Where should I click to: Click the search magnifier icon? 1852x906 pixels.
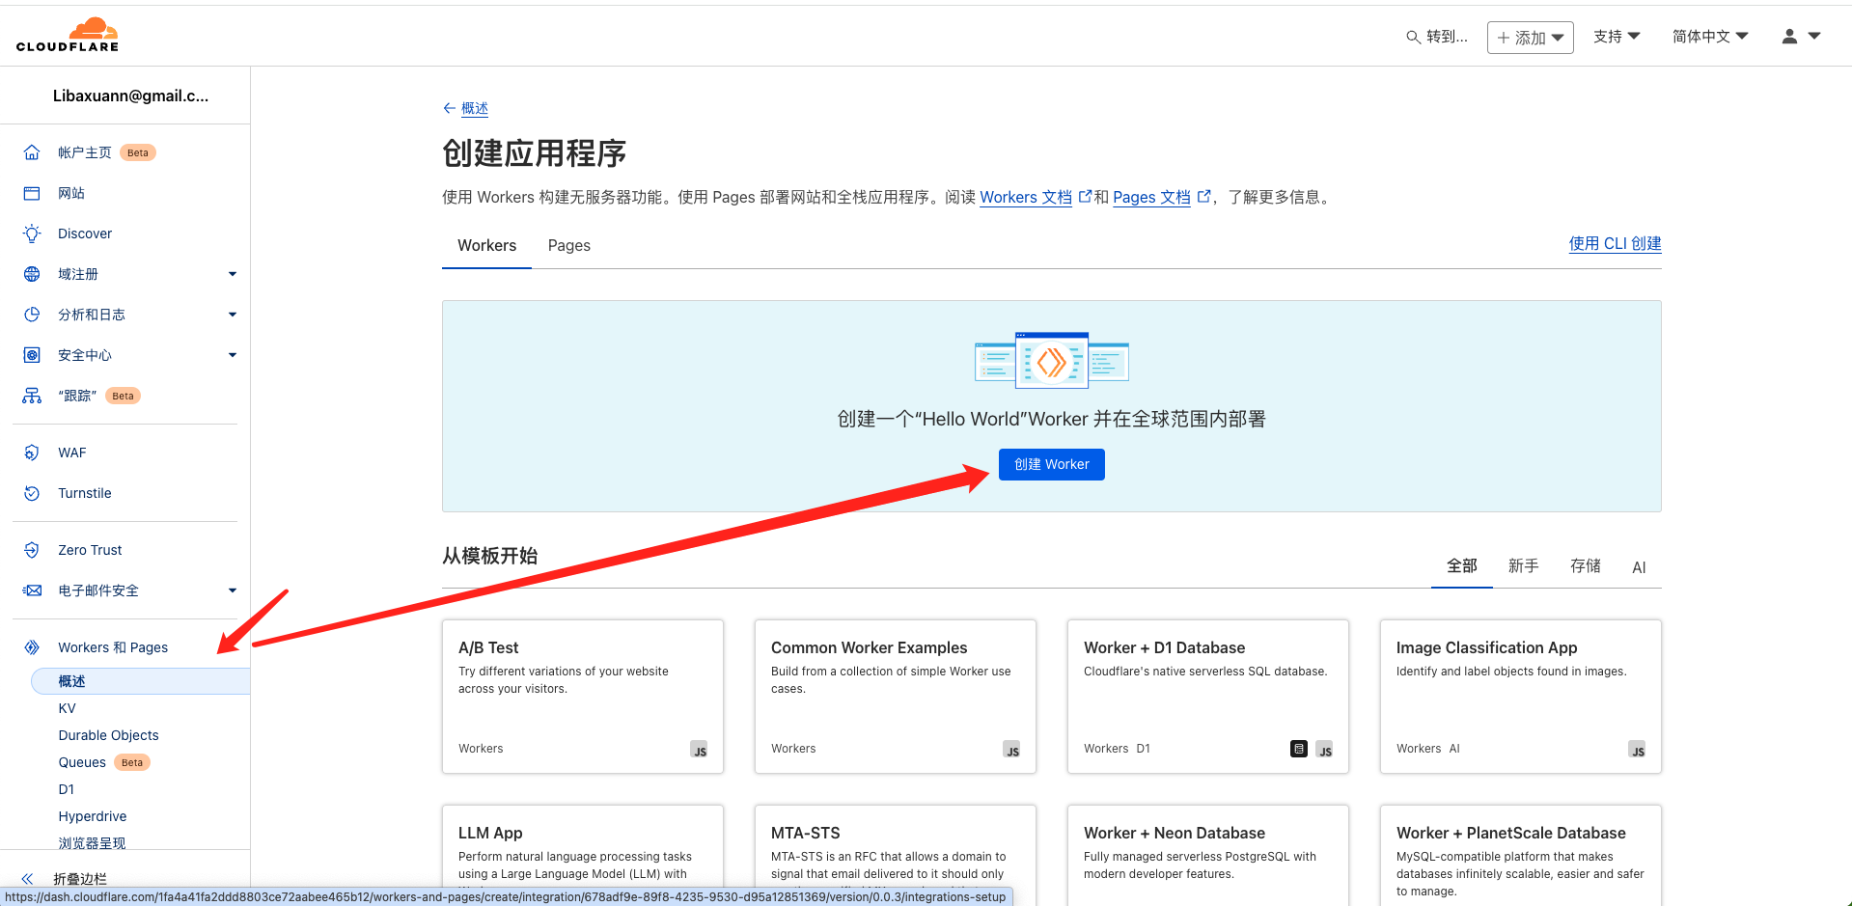pyautogui.click(x=1413, y=37)
